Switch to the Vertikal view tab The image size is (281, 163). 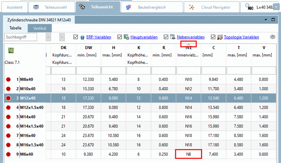(40, 28)
